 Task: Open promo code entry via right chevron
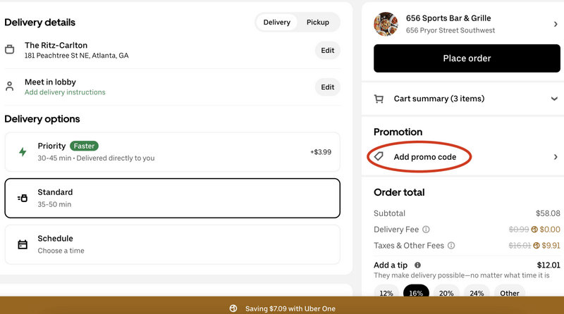pos(556,157)
